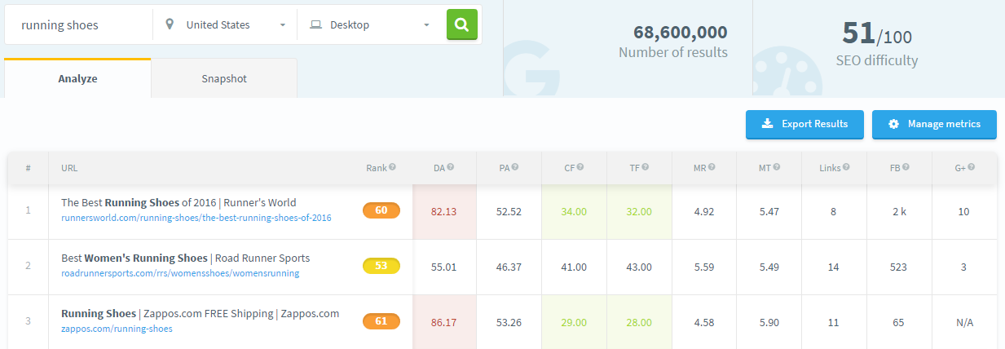Click the Export Results button
Image resolution: width=1005 pixels, height=349 pixels.
point(804,124)
